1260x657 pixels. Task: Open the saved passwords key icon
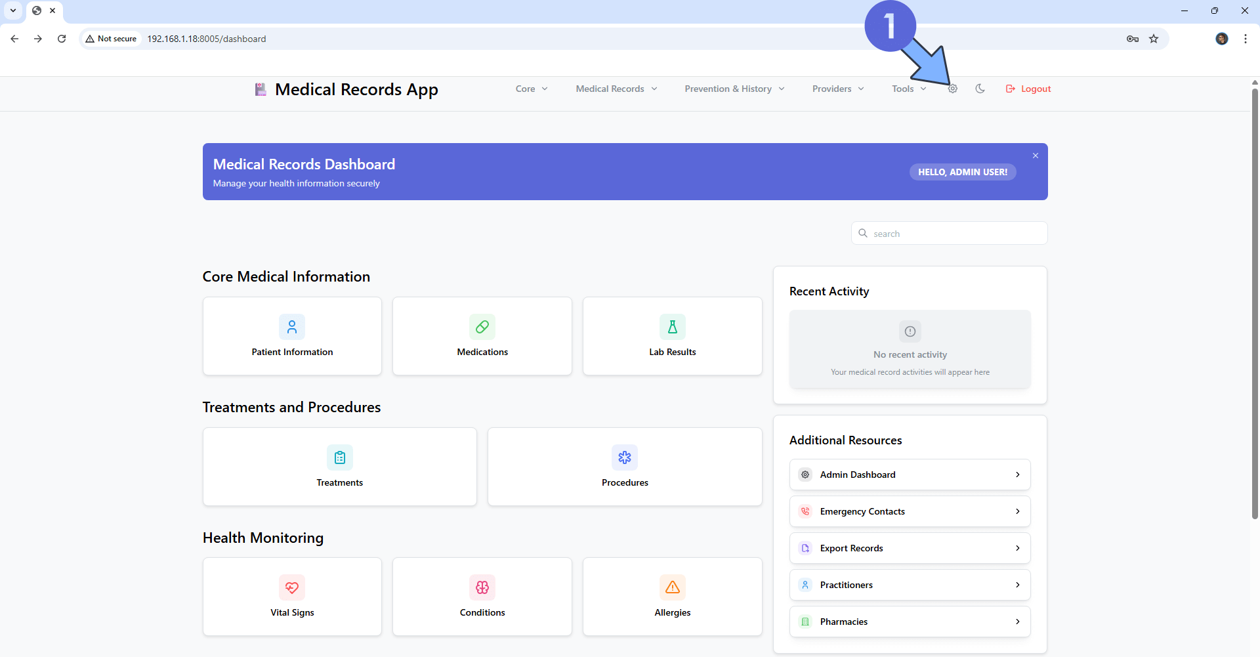pyautogui.click(x=1133, y=39)
